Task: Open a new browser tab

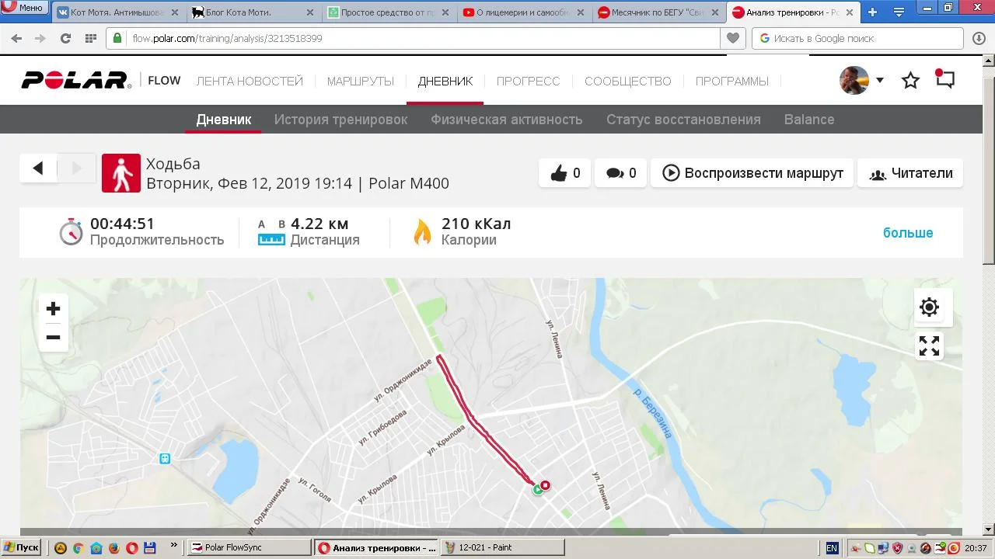Action: point(873,12)
